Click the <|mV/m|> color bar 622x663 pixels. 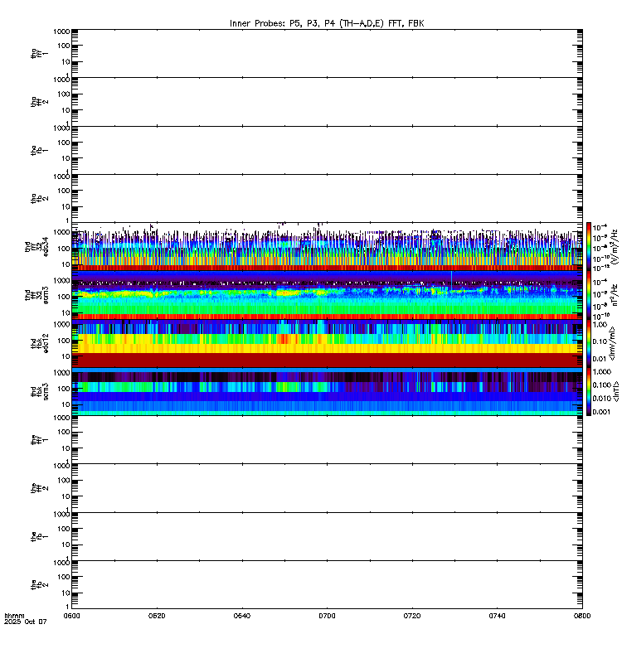pos(589,343)
